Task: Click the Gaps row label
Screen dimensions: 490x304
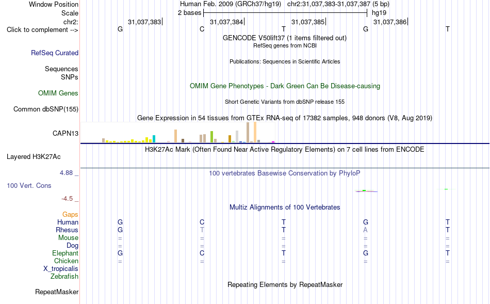Action: pyautogui.click(x=70, y=215)
